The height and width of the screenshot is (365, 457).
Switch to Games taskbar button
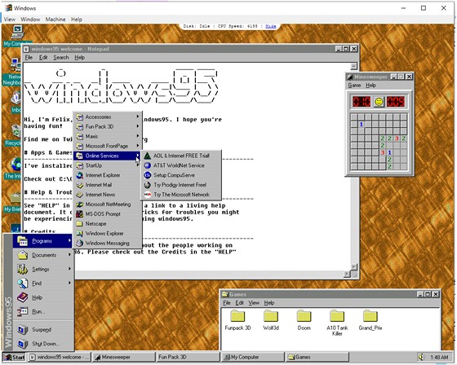317,357
